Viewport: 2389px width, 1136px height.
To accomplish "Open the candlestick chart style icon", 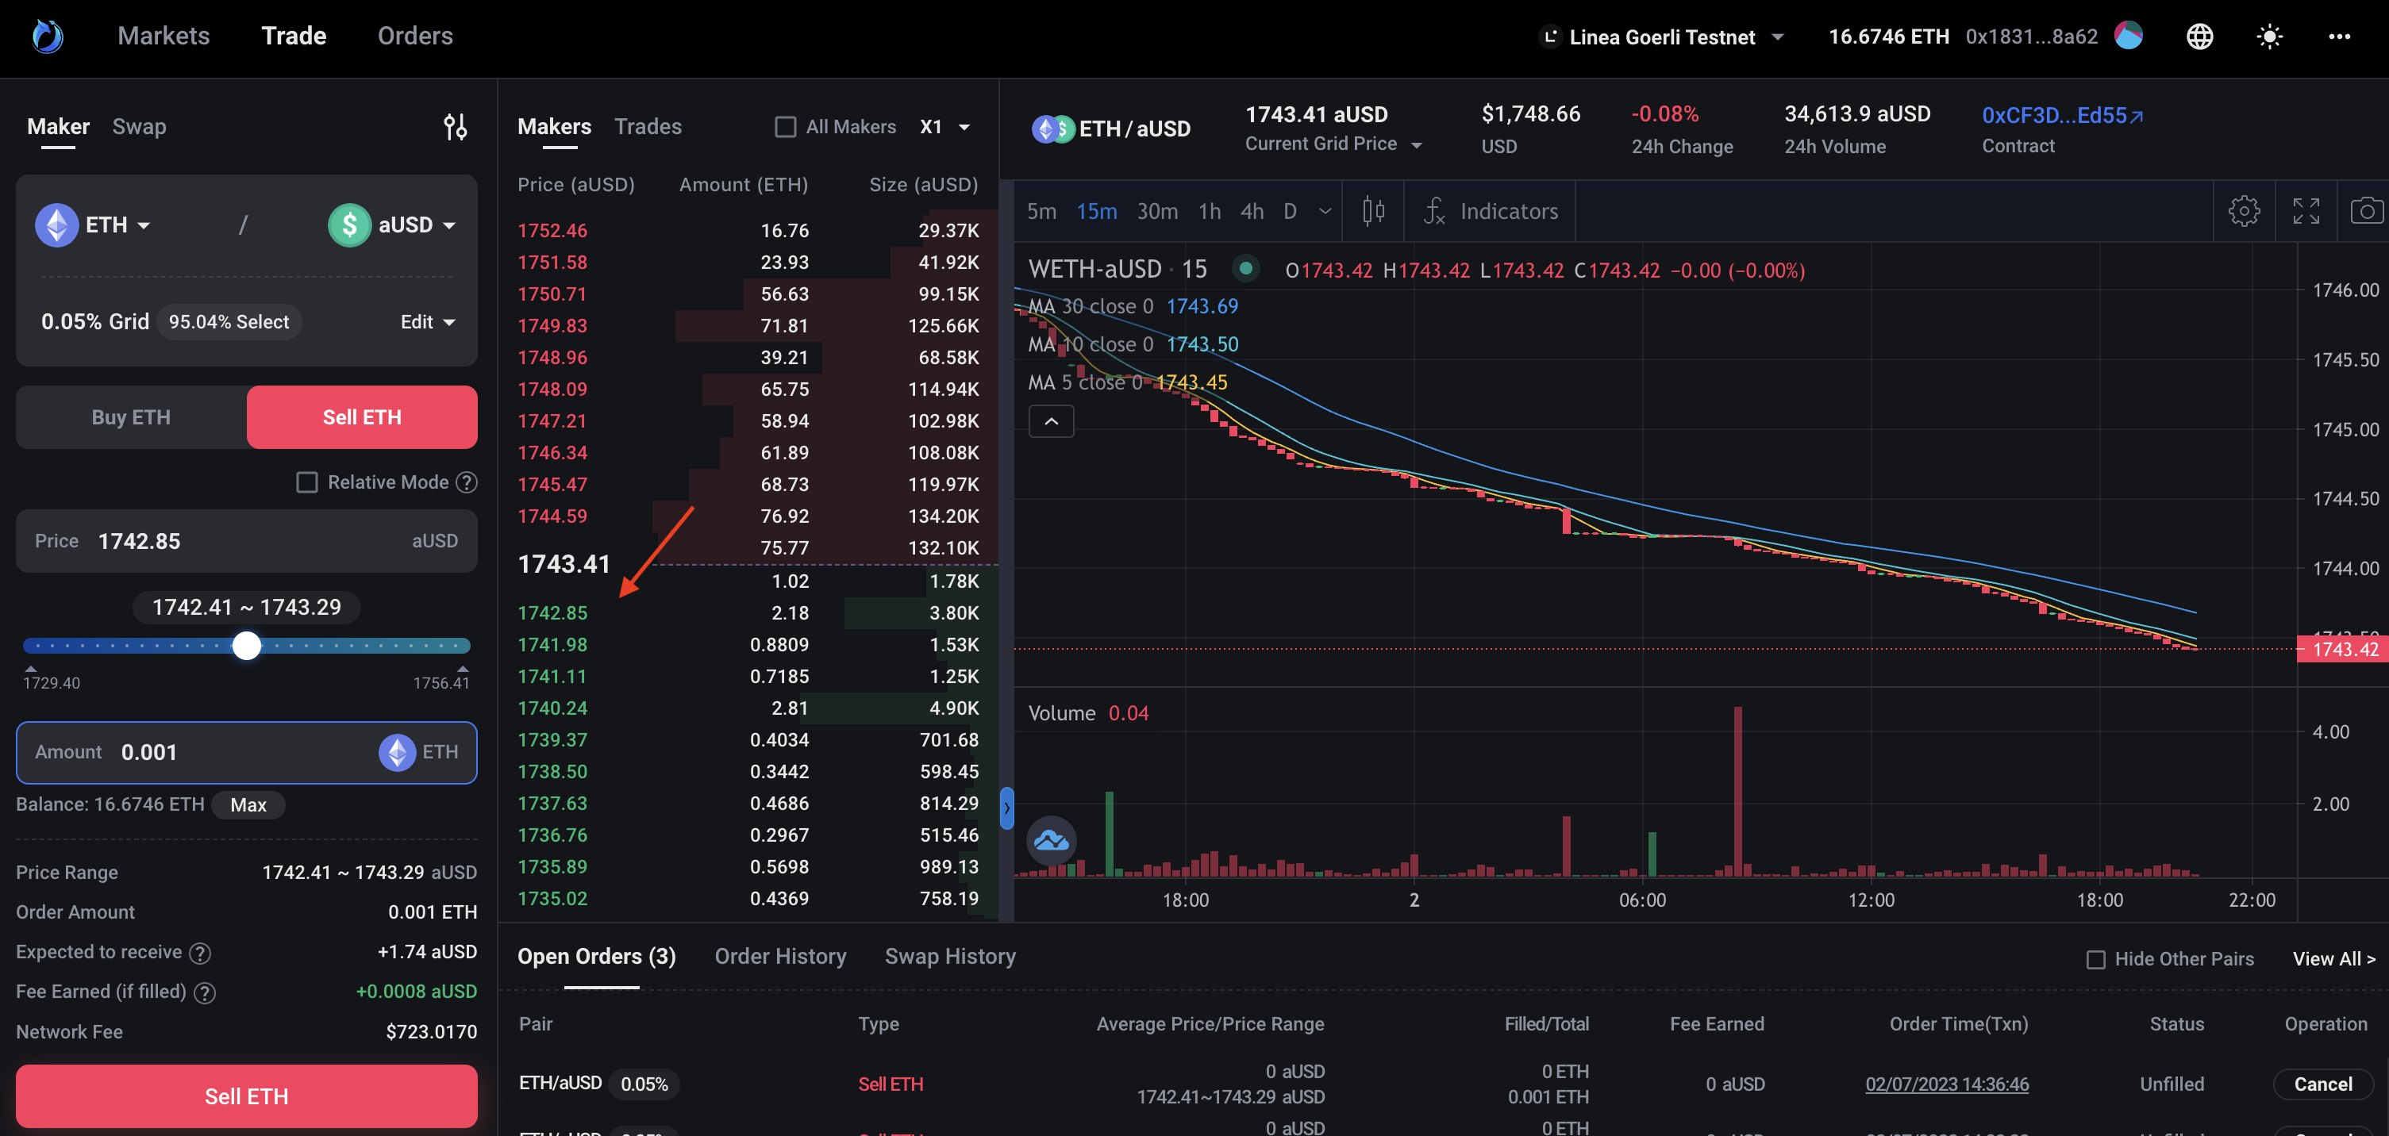I will pyautogui.click(x=1374, y=211).
